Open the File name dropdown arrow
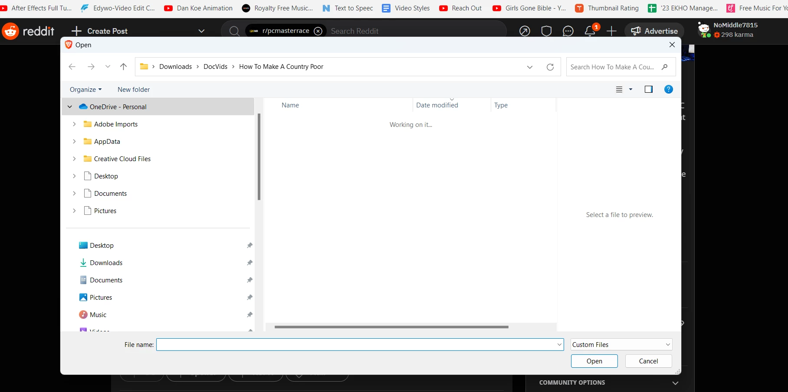This screenshot has height=392, width=788. point(559,345)
